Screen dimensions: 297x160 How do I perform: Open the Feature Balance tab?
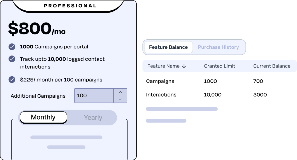coord(168,47)
